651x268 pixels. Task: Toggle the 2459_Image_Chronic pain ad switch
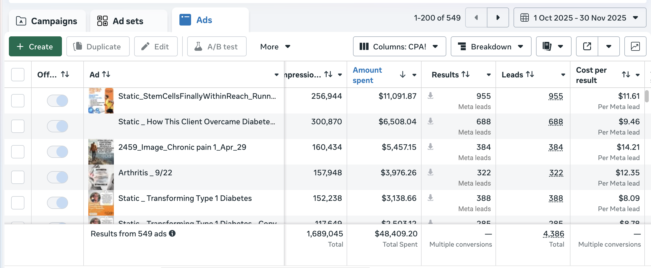point(57,152)
